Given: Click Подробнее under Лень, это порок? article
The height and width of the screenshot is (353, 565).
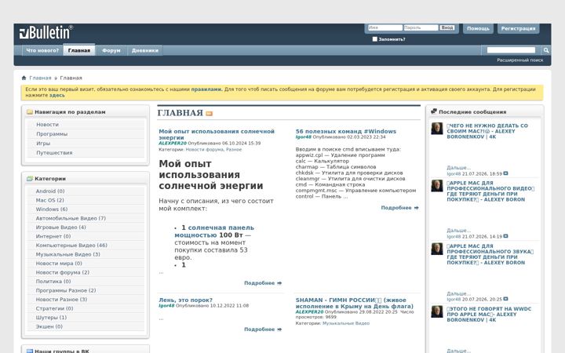Looking at the screenshot, I should coord(263,329).
